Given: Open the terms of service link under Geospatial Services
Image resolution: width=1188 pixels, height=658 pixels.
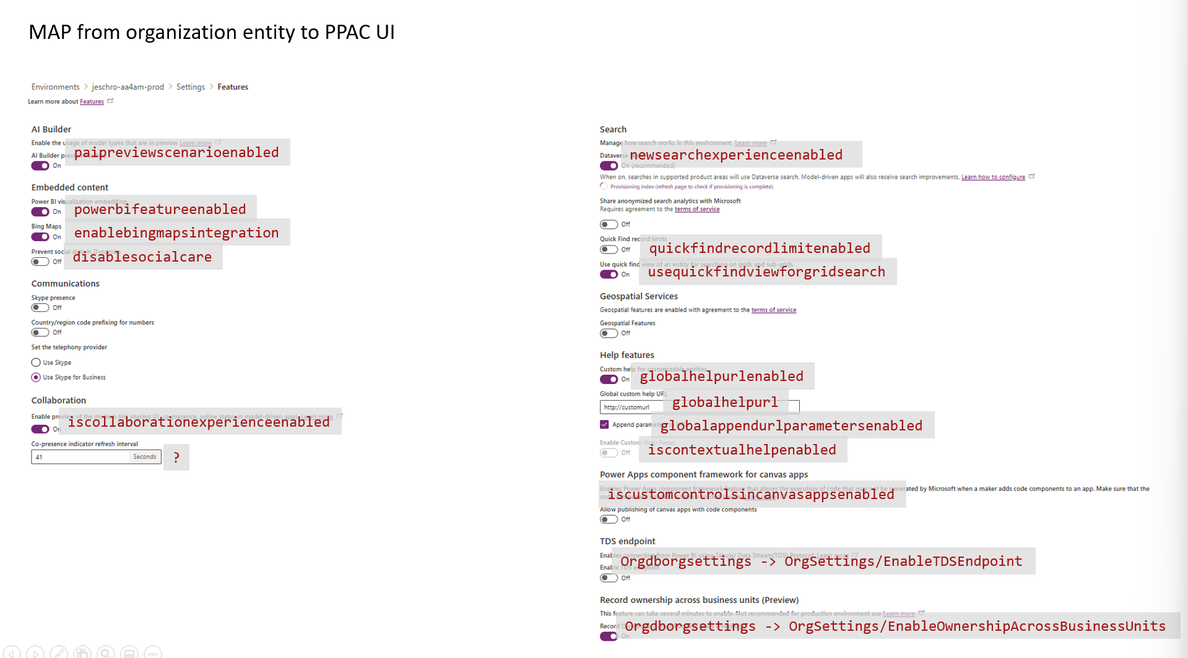Looking at the screenshot, I should pos(773,310).
